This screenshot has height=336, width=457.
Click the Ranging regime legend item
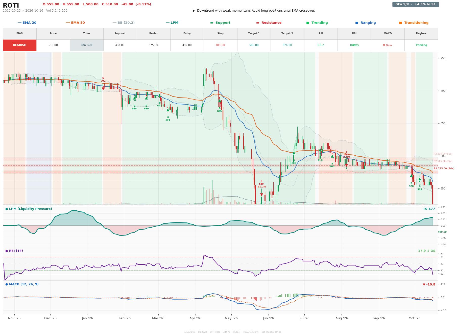(366, 23)
